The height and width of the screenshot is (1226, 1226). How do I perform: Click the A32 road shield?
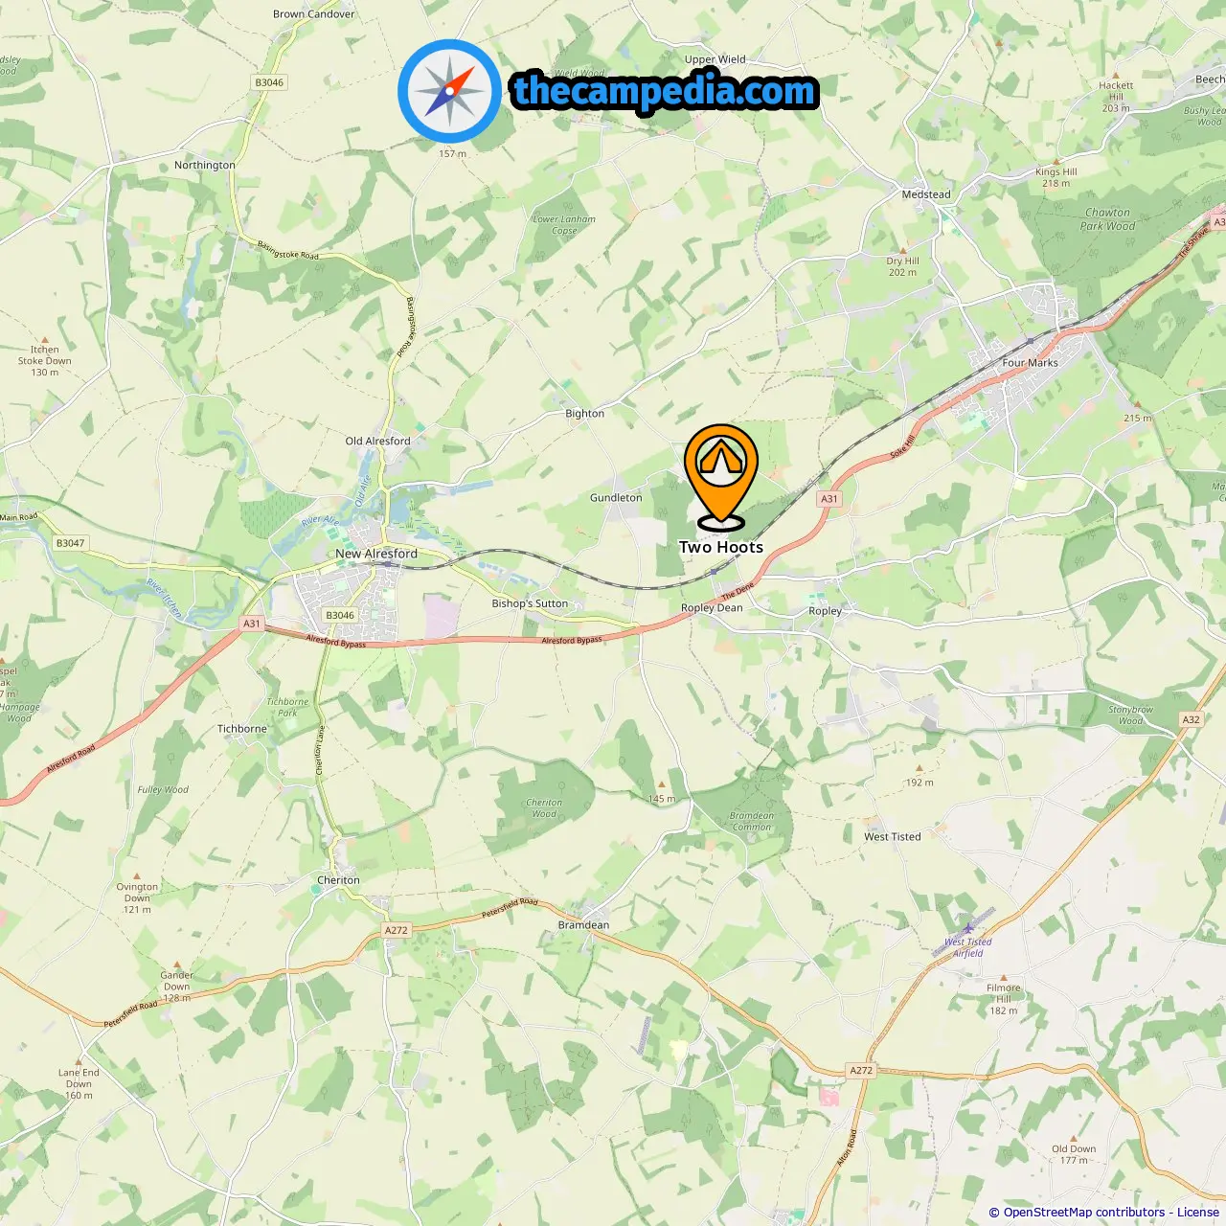coord(1191,719)
